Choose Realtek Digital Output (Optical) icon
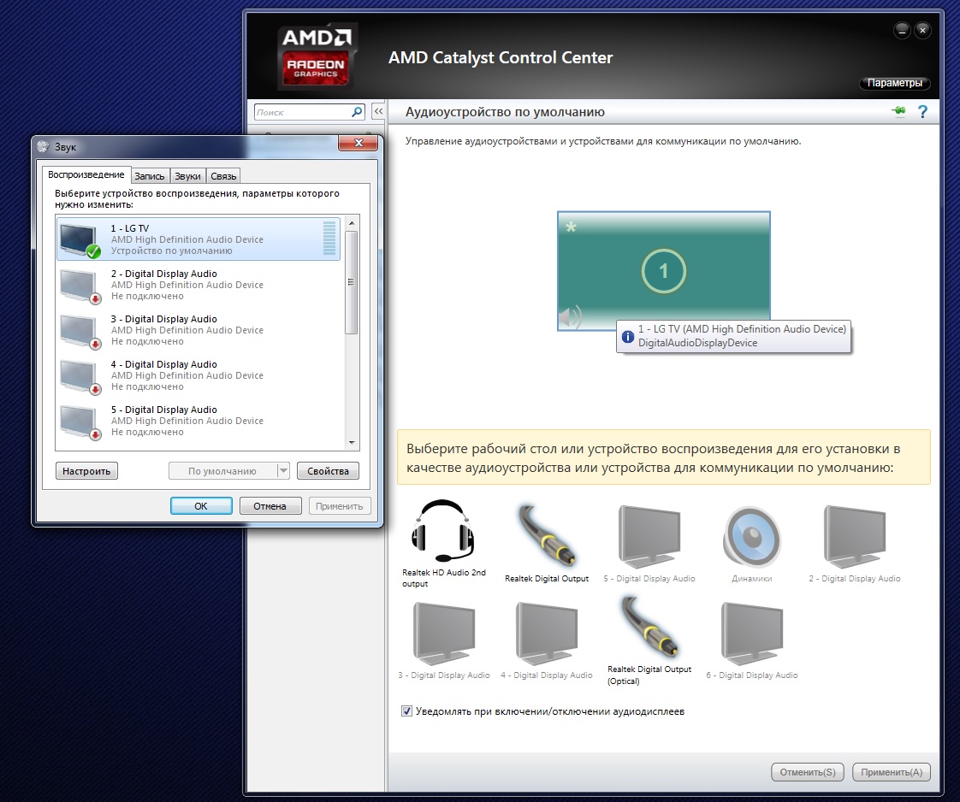 pyautogui.click(x=649, y=628)
